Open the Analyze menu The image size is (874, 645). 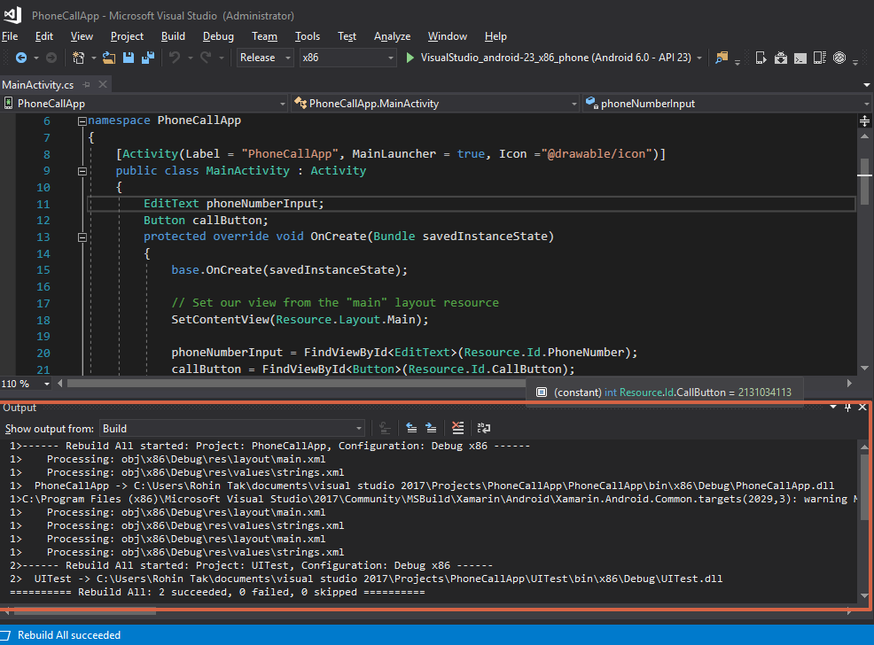pyautogui.click(x=392, y=36)
